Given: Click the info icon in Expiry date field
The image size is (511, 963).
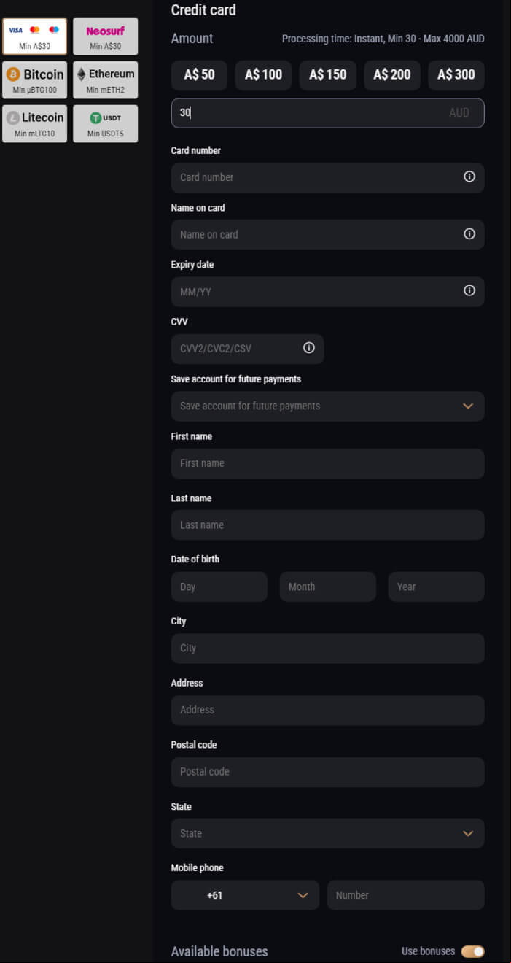Looking at the screenshot, I should pyautogui.click(x=469, y=290).
